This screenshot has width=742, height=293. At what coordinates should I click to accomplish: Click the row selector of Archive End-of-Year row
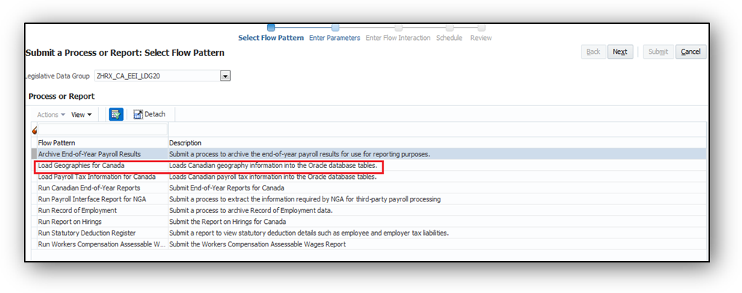pyautogui.click(x=34, y=154)
